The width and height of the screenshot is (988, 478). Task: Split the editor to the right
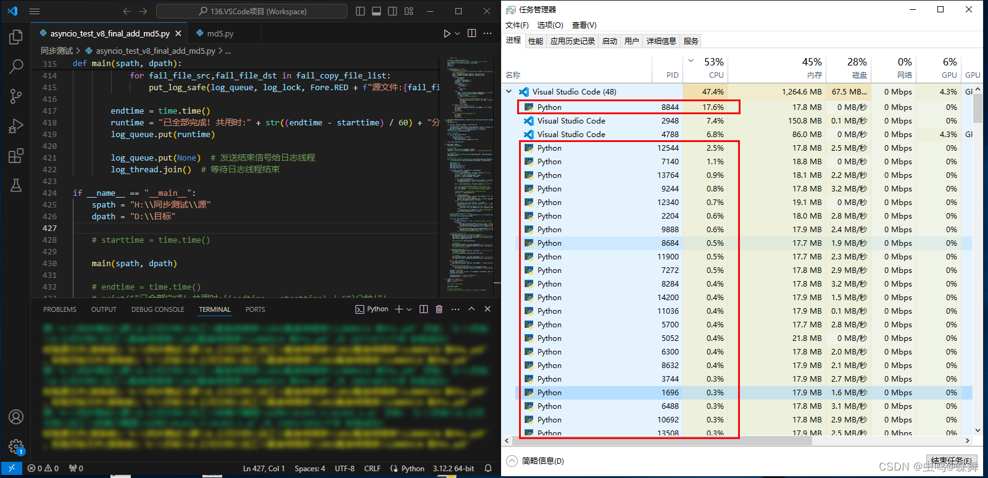472,33
